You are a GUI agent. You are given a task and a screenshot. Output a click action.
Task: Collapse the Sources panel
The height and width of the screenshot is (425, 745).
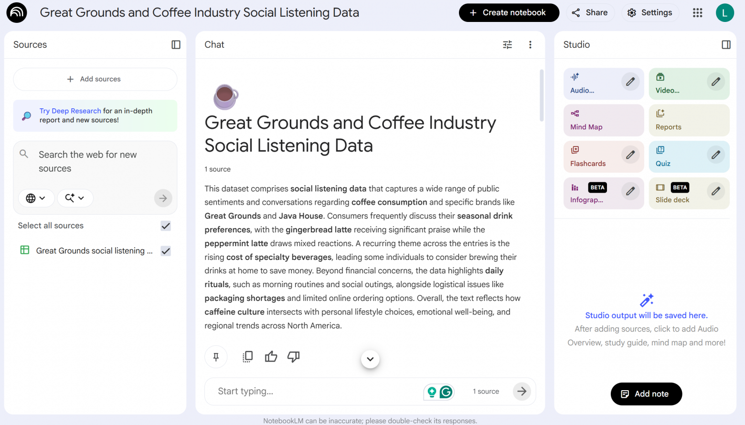coord(176,44)
